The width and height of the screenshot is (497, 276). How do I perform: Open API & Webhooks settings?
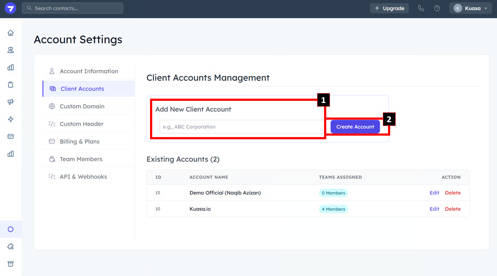83,177
